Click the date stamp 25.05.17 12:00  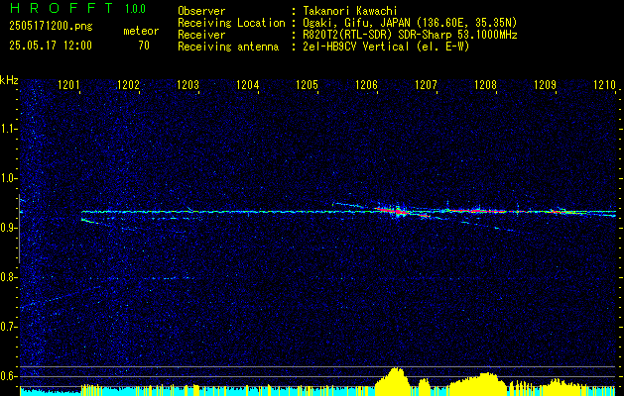(51, 46)
